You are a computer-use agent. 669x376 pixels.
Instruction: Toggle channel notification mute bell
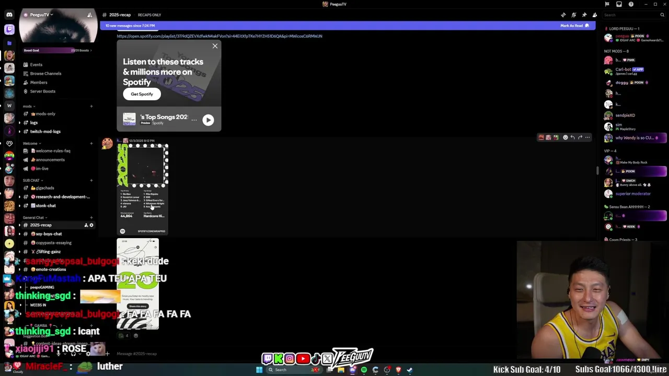tap(573, 15)
